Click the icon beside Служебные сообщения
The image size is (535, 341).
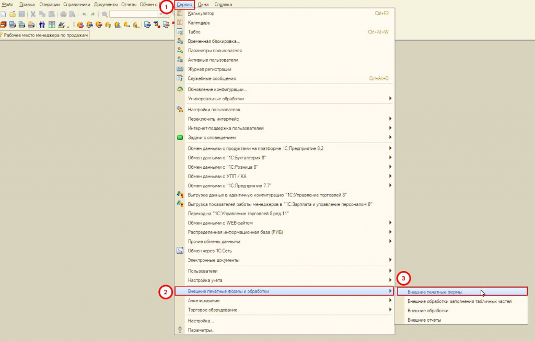click(x=180, y=78)
